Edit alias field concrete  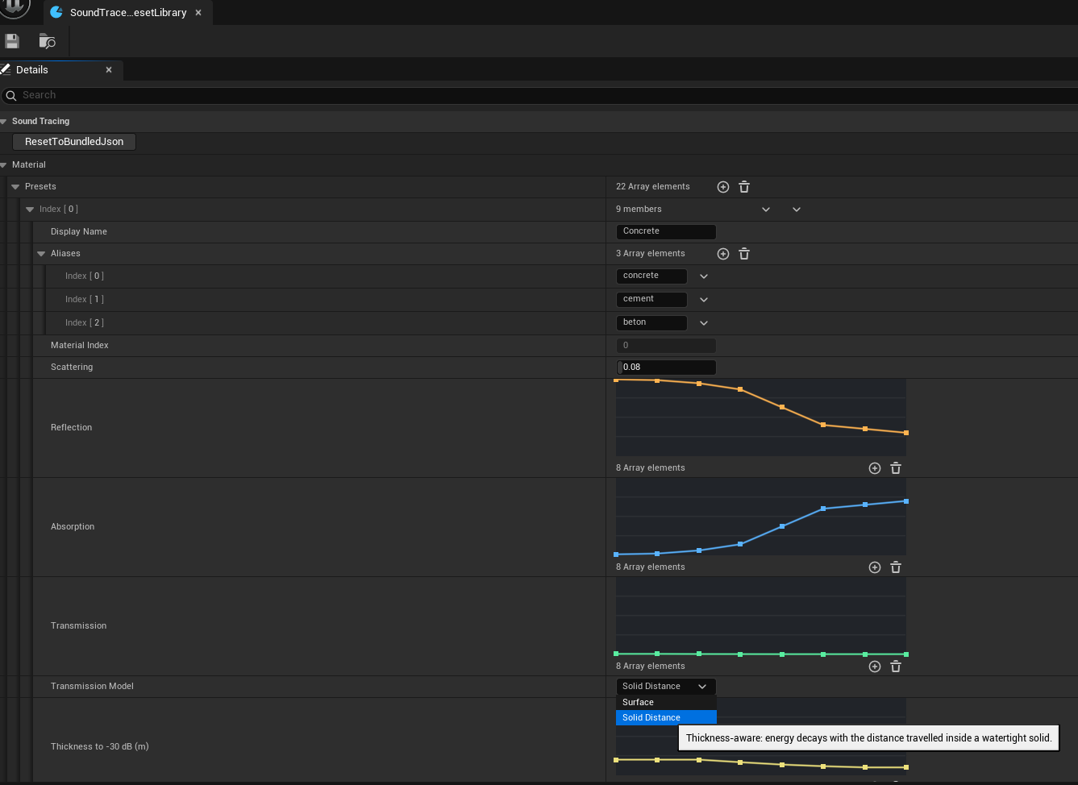651,276
